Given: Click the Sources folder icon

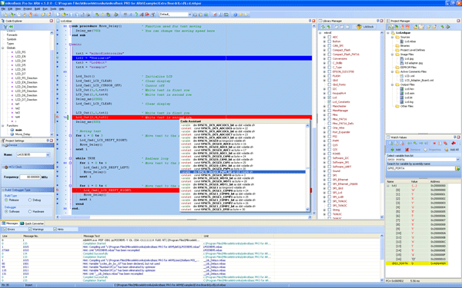Looking at the screenshot, I should pos(397,38).
